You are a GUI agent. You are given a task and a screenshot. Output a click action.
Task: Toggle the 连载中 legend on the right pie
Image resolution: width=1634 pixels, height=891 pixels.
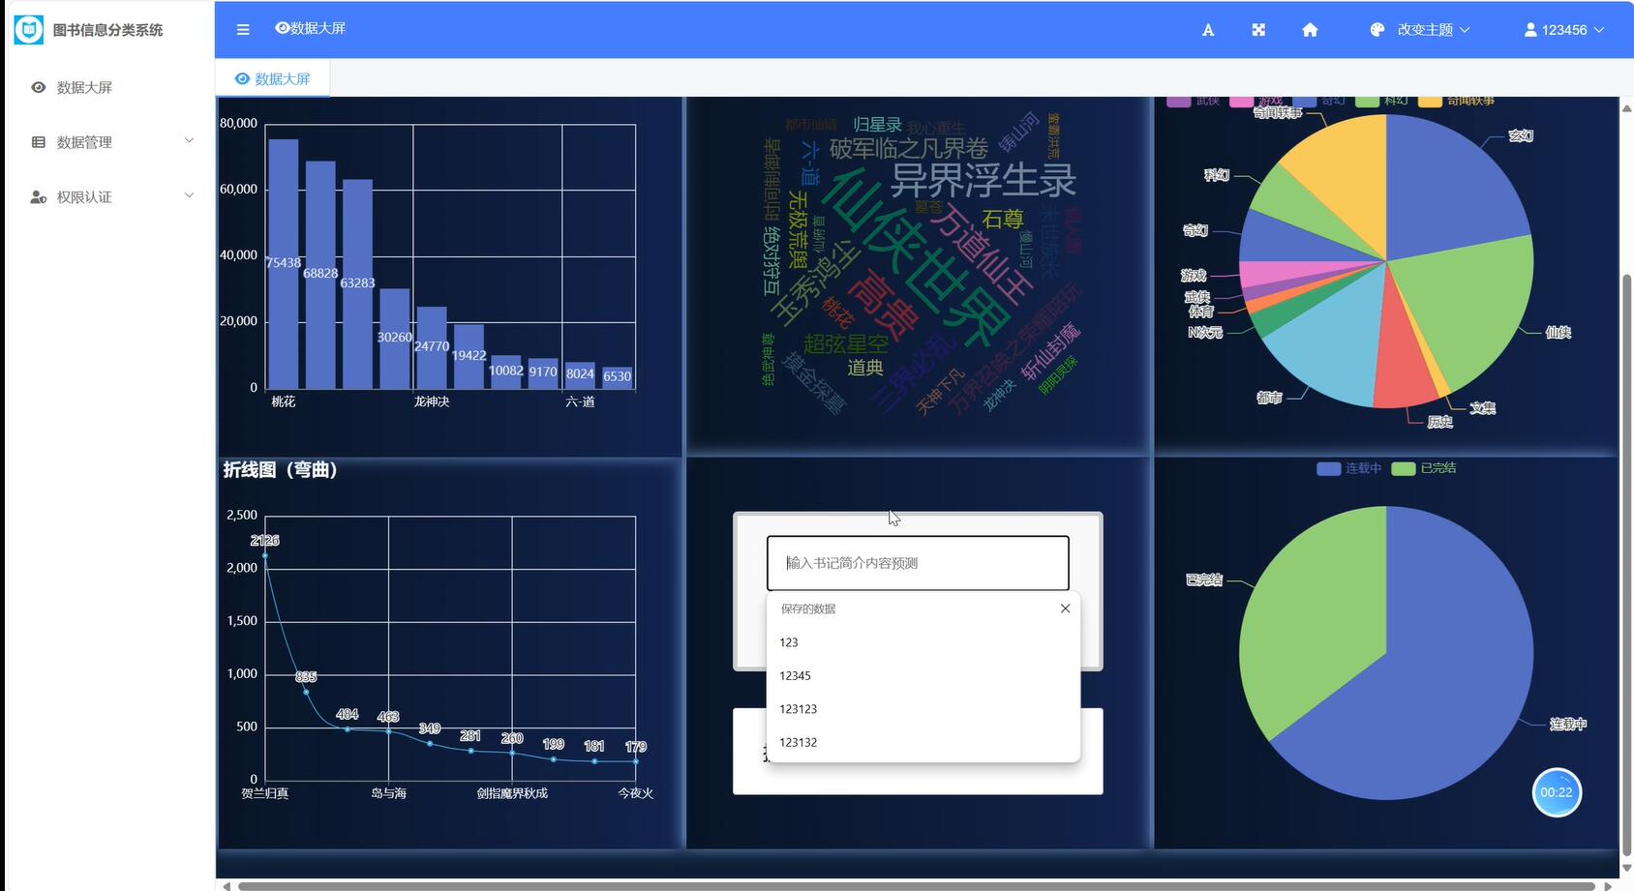pos(1348,468)
